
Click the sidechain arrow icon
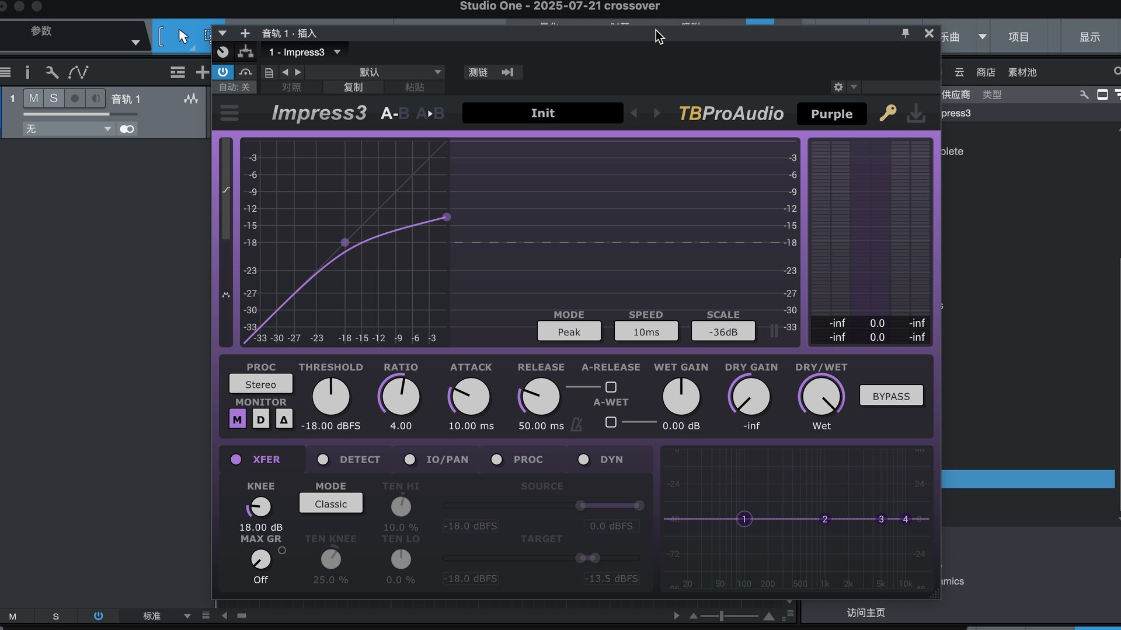point(507,72)
